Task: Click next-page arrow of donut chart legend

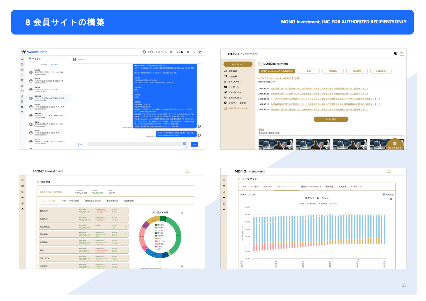Action: tap(160, 249)
